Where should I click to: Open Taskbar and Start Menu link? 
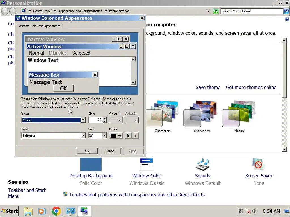[27, 193]
